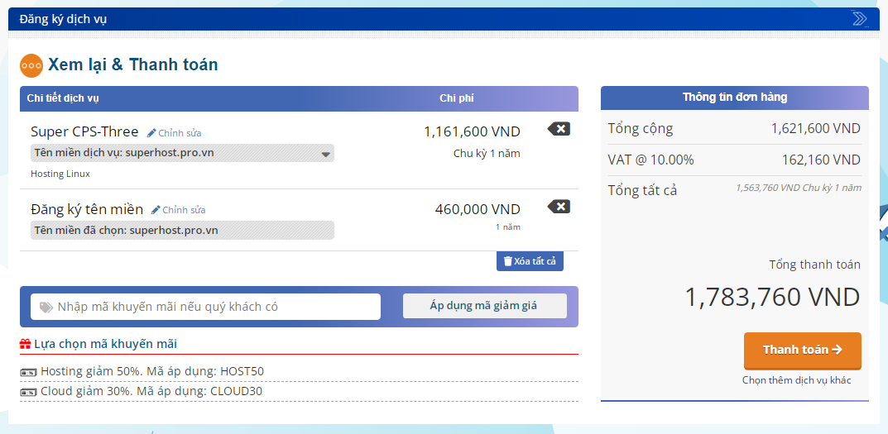The width and height of the screenshot is (888, 434).
Task: Click the pencil icon beside Super CPS-Three
Action: coord(151,133)
